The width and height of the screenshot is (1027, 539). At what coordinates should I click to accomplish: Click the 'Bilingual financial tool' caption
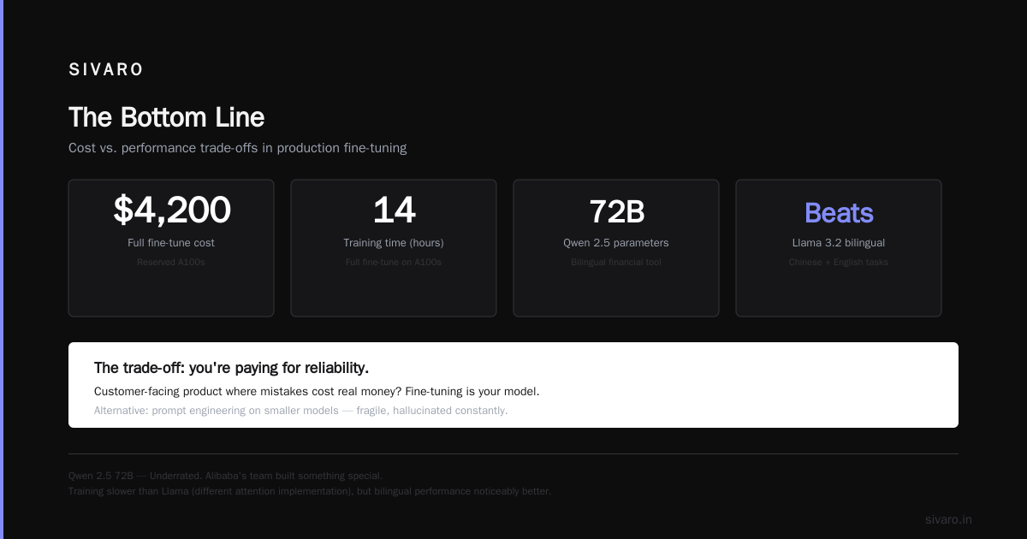pos(616,263)
